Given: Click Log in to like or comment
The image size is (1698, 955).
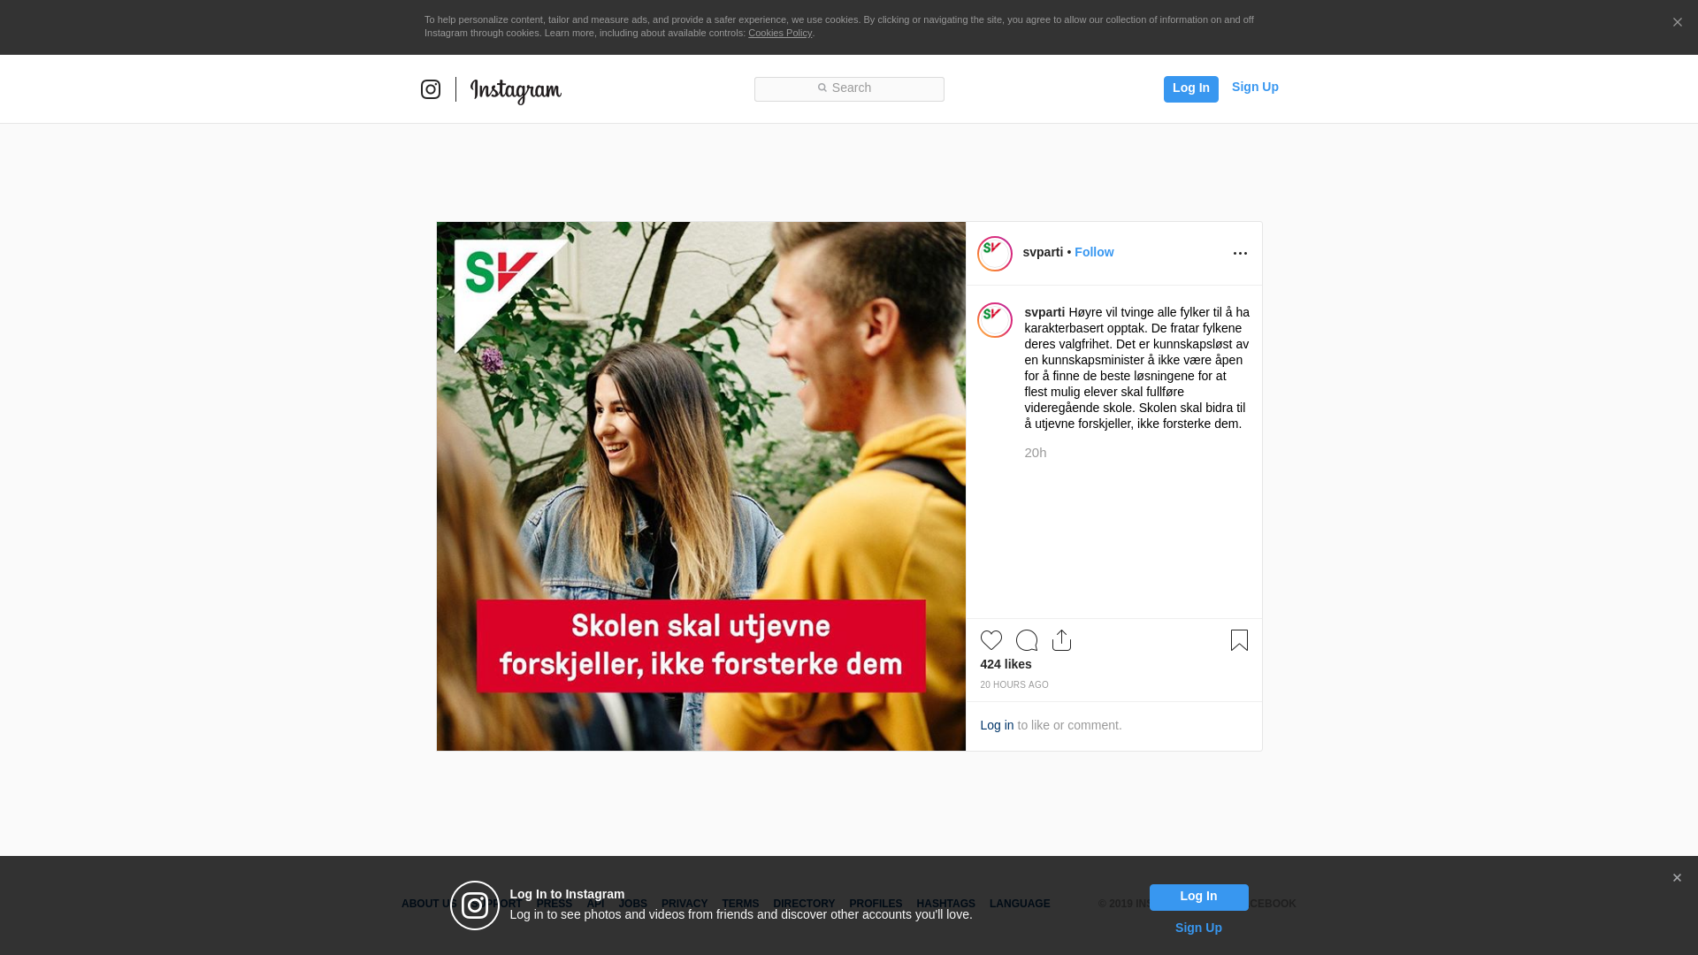Looking at the screenshot, I should pyautogui.click(x=997, y=725).
